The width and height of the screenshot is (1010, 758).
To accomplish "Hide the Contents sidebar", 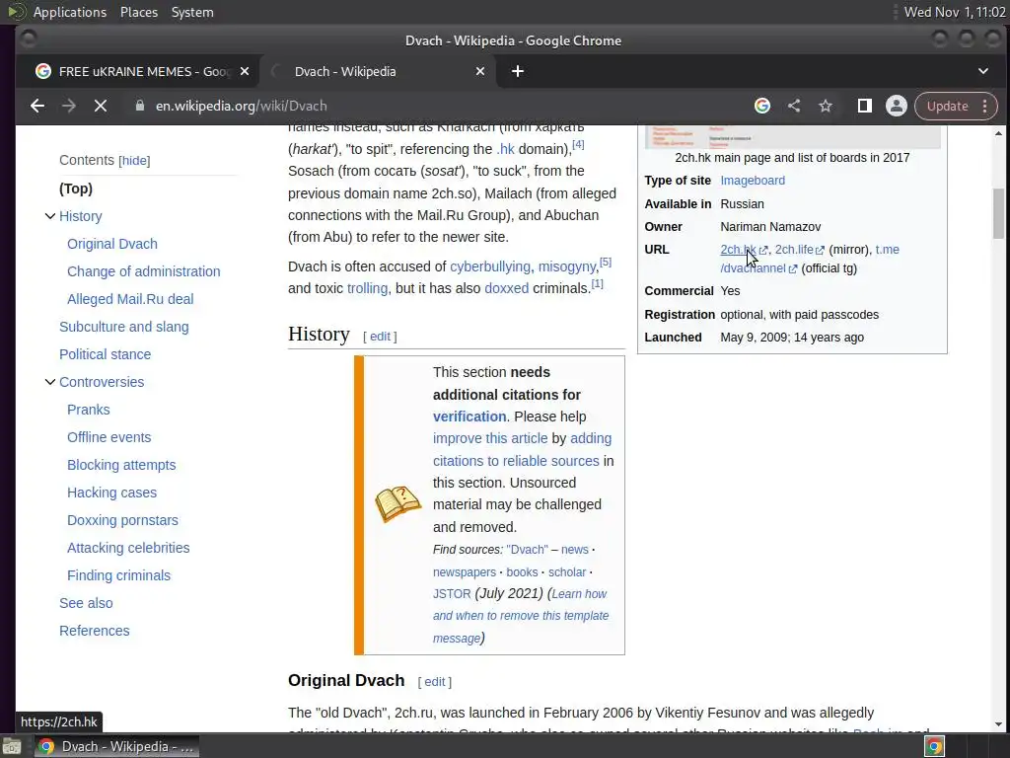I will 134,161.
